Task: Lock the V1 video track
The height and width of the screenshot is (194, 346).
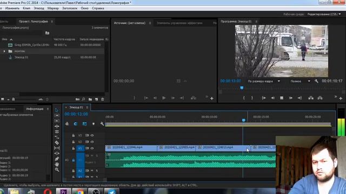Action: (x=74, y=148)
